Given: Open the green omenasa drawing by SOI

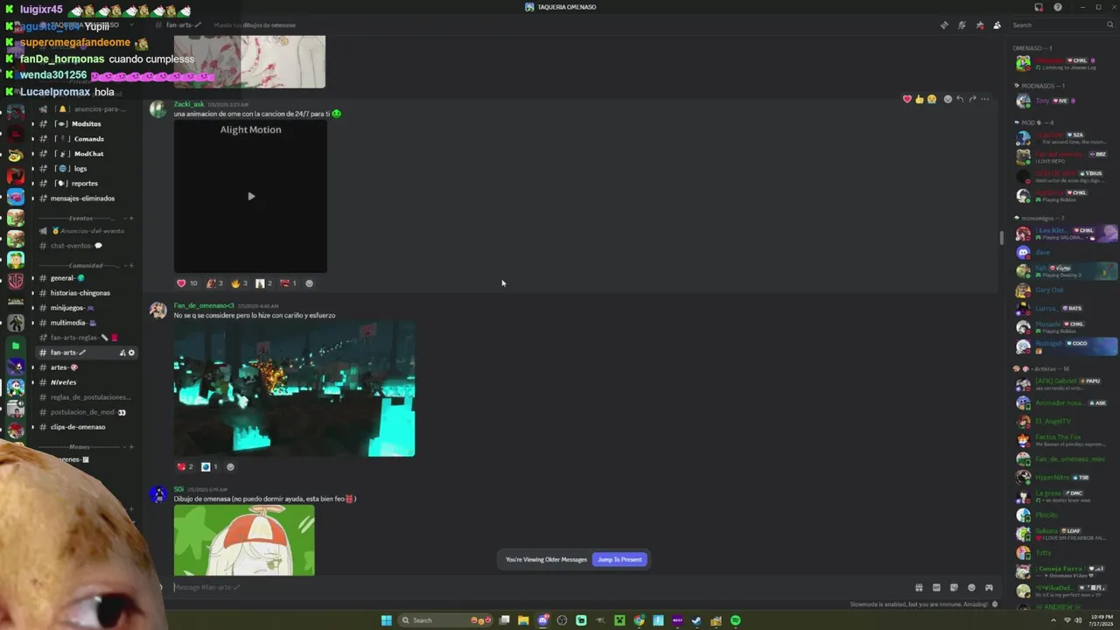Looking at the screenshot, I should click(244, 540).
